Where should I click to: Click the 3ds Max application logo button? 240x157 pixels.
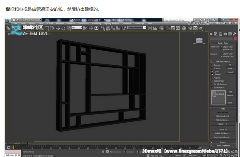tap(8, 21)
